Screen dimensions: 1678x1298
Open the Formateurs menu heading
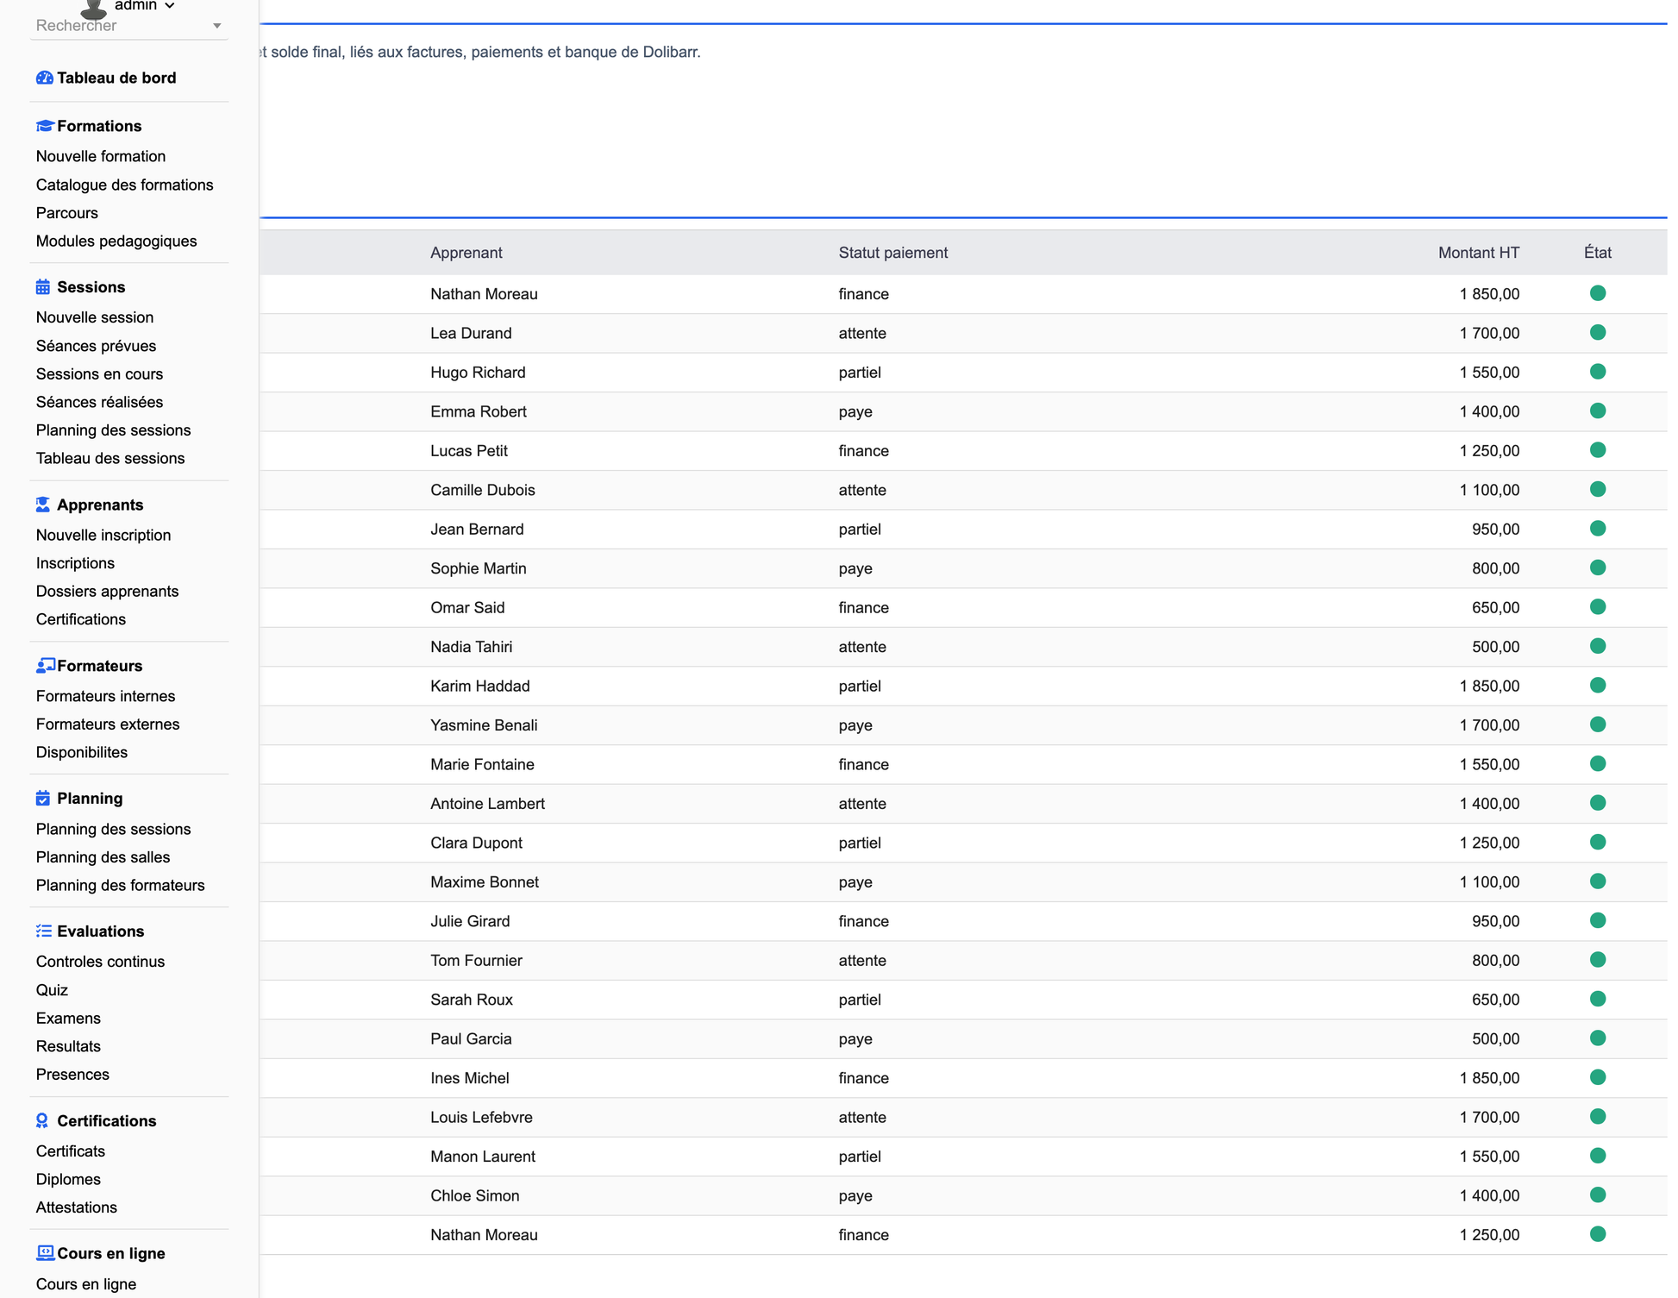click(x=99, y=666)
